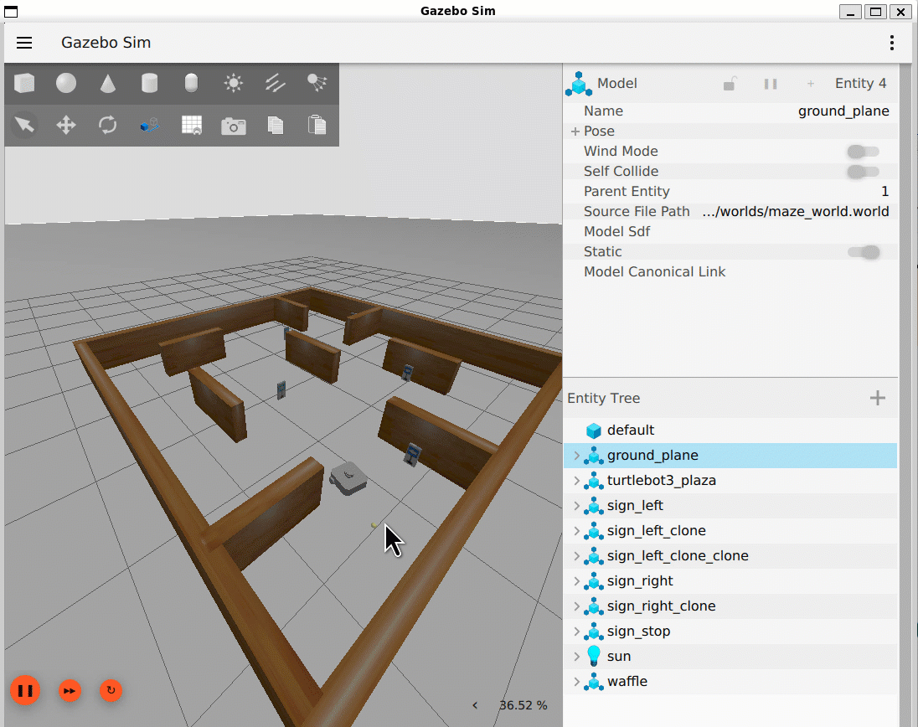Expand the turtlebot3_plaza tree entry
The height and width of the screenshot is (727, 918).
coord(576,481)
